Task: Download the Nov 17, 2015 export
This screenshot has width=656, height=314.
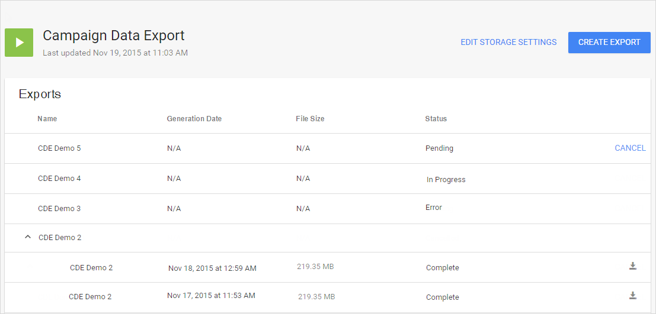Action: click(x=632, y=295)
